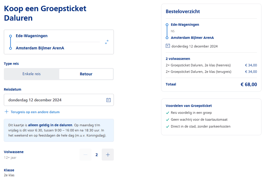Click the Voordelen van Groepsticket heading
This screenshot has width=263, height=178.
pos(189,106)
